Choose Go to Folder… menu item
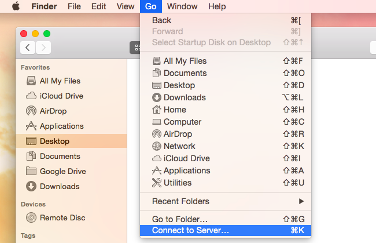 tap(226, 219)
